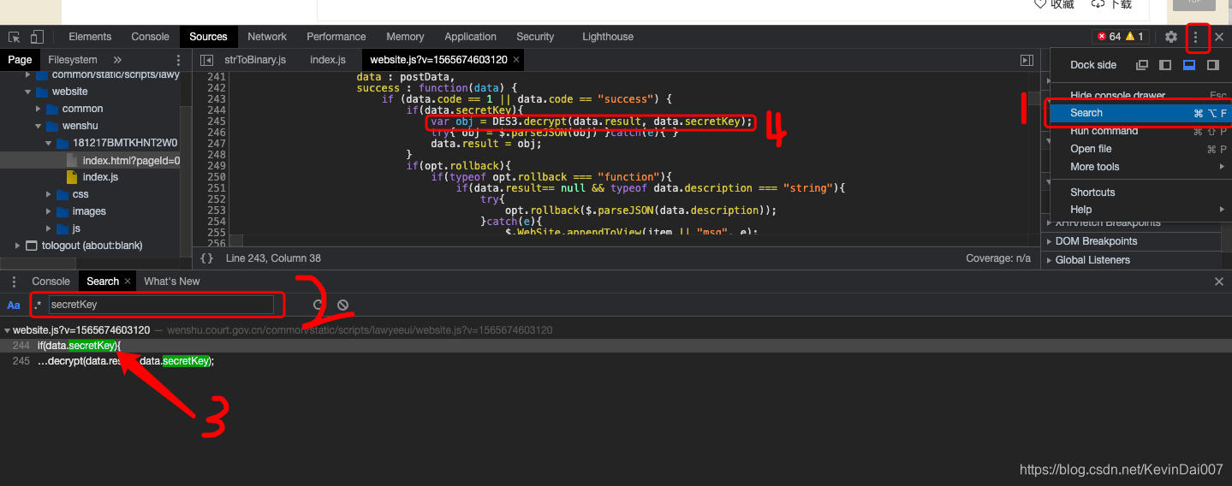Viewport: 1232px width, 486px height.
Task: Open search result on line 245
Action: [x=616, y=362]
